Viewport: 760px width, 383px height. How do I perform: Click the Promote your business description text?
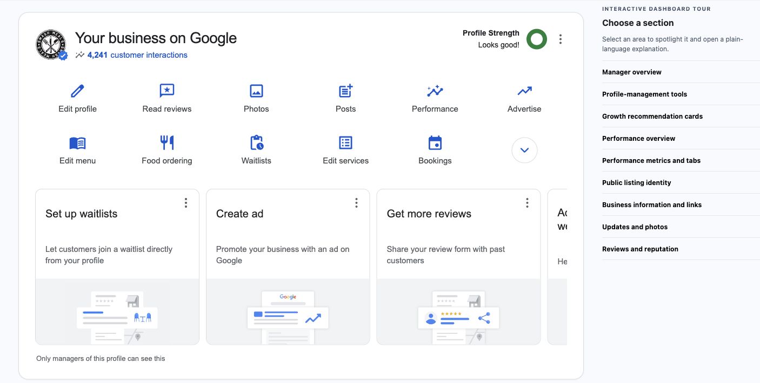283,255
